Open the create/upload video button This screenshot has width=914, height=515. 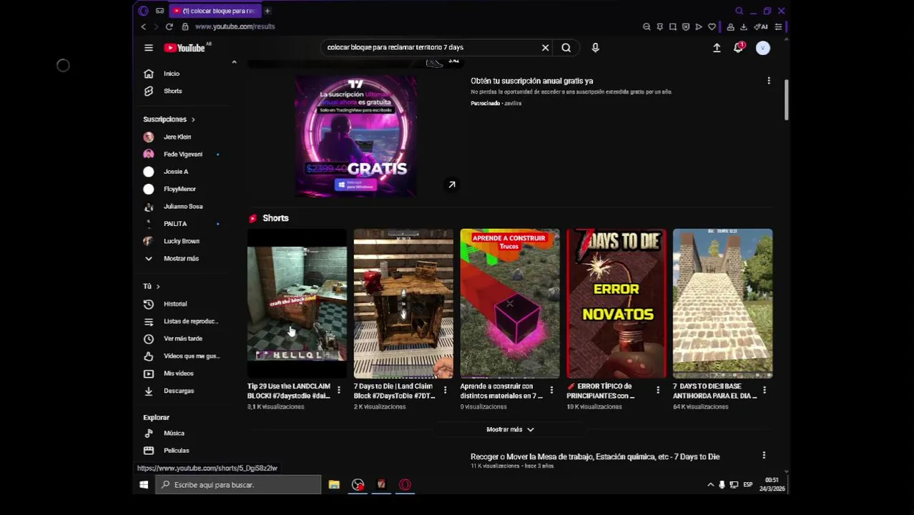717,48
